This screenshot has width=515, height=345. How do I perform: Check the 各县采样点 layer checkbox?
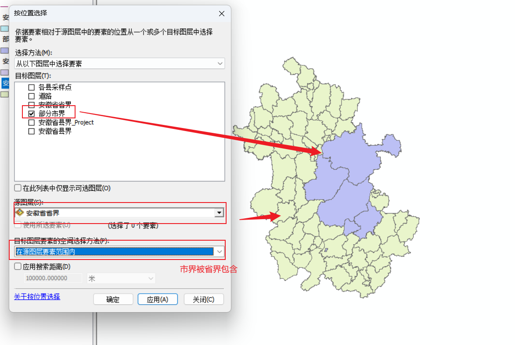tap(32, 88)
